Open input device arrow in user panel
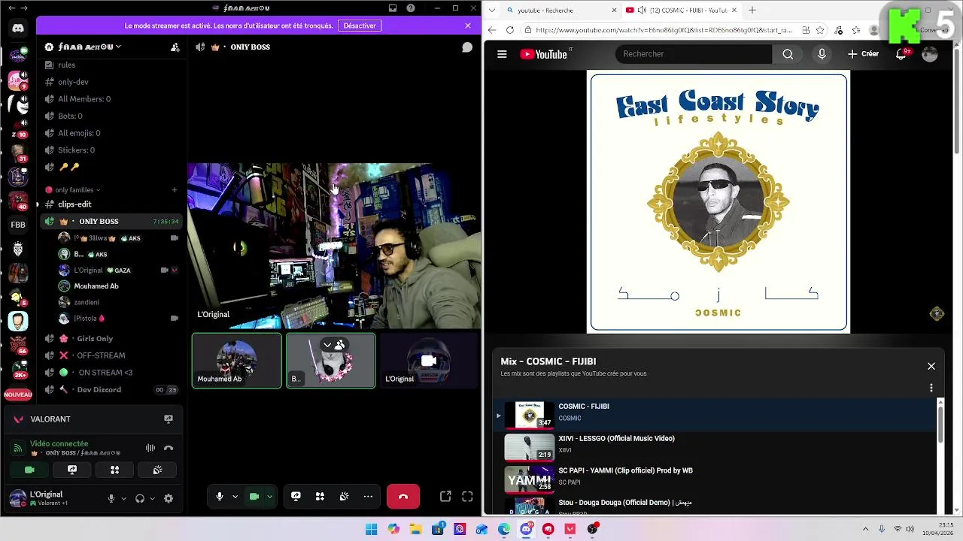 [123, 498]
